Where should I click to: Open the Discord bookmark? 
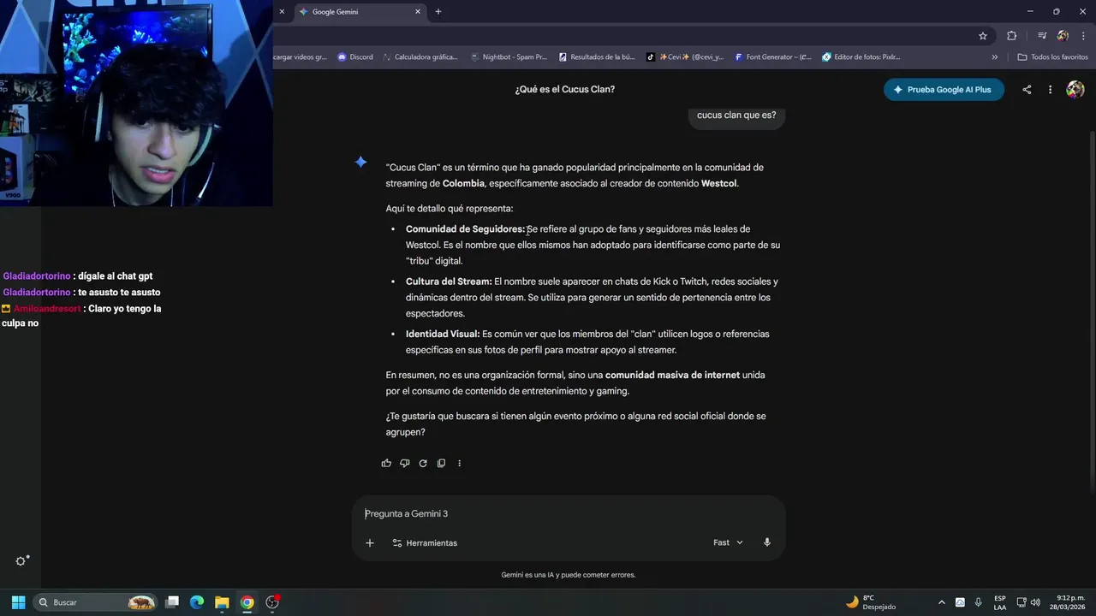pos(355,57)
